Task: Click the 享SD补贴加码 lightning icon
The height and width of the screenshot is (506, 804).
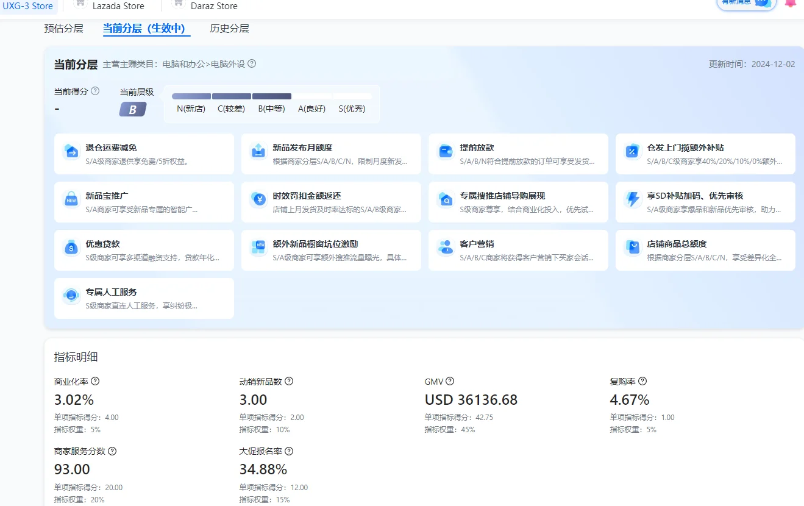Action: (x=633, y=200)
